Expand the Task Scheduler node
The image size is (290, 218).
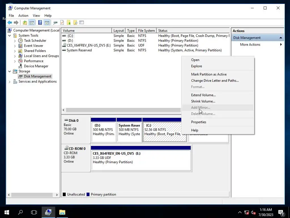coord(15,41)
